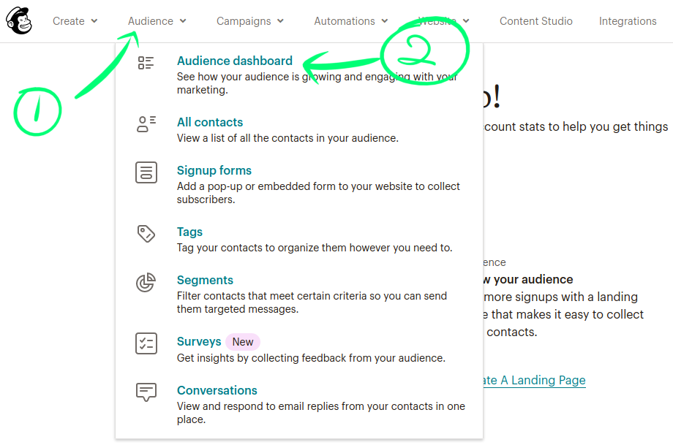Click the Conversations speech bubble icon
This screenshot has height=445, width=673.
pyautogui.click(x=146, y=392)
